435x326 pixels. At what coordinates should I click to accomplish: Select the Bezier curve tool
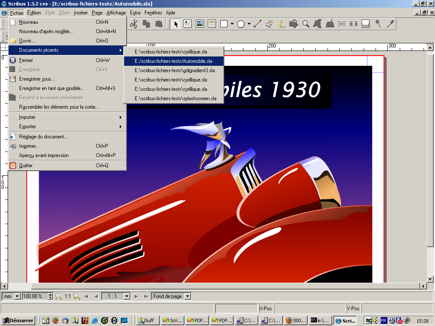[269, 24]
